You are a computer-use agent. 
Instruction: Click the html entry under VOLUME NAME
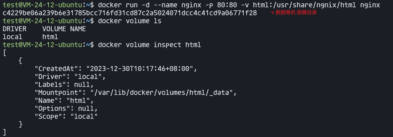(50, 37)
